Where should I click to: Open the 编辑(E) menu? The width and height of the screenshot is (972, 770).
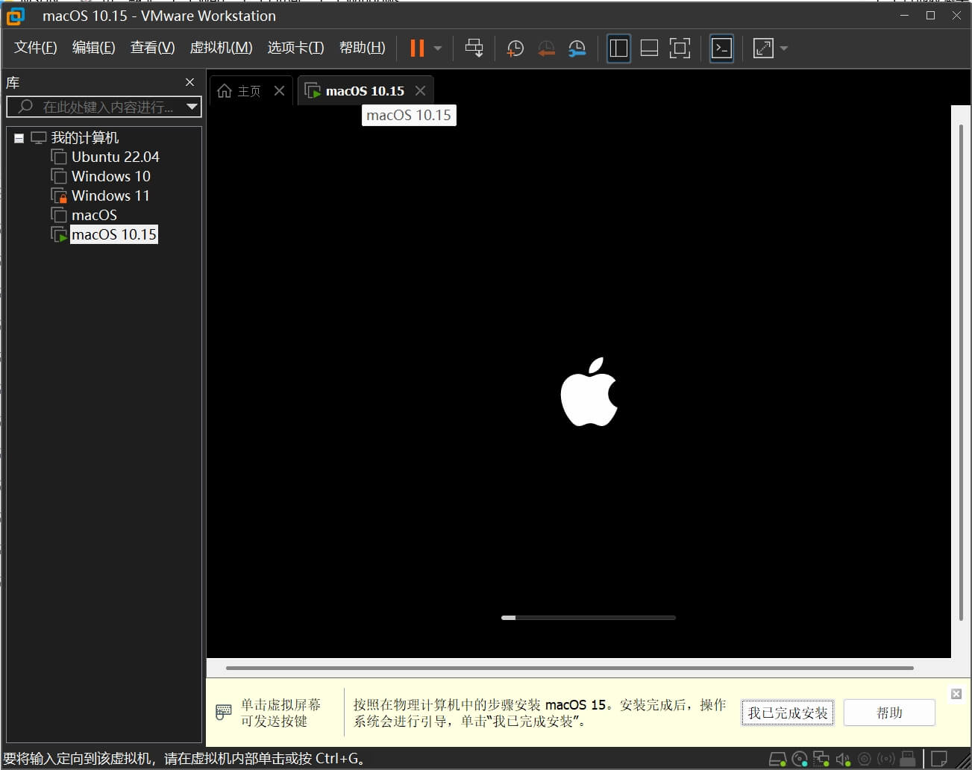93,48
